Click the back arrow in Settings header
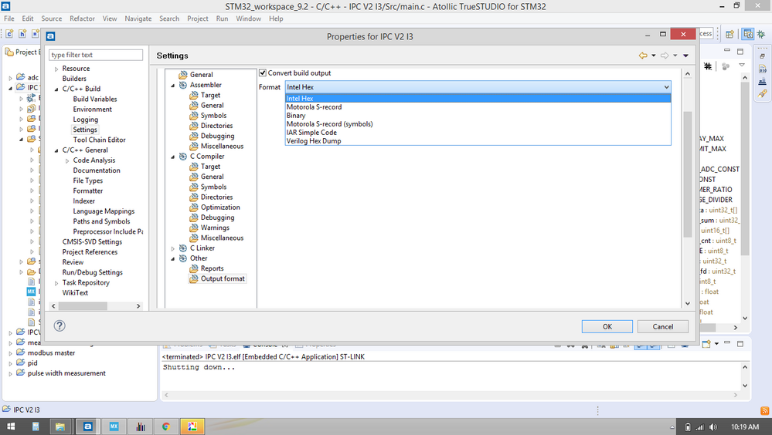The image size is (772, 435). point(643,56)
